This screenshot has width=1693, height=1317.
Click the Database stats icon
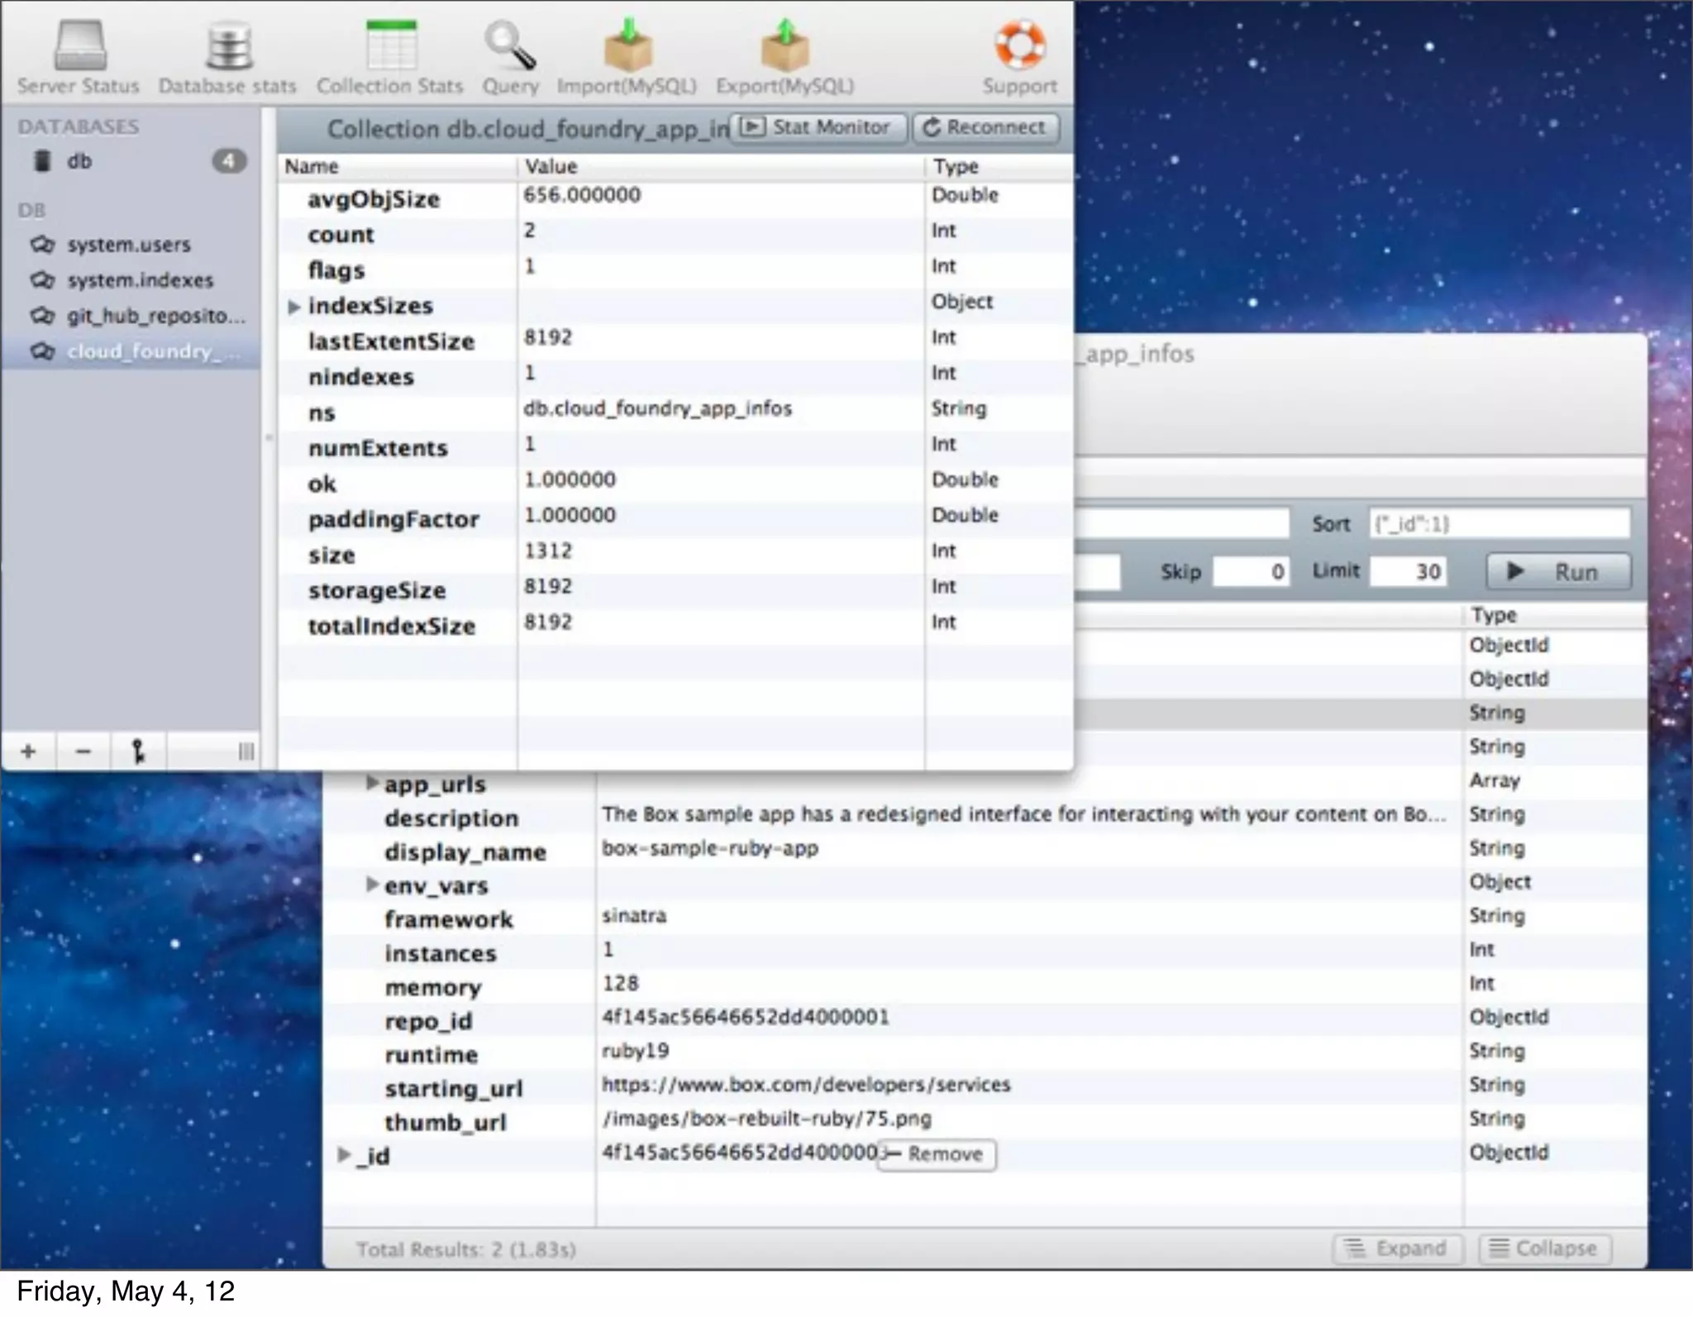coord(227,48)
